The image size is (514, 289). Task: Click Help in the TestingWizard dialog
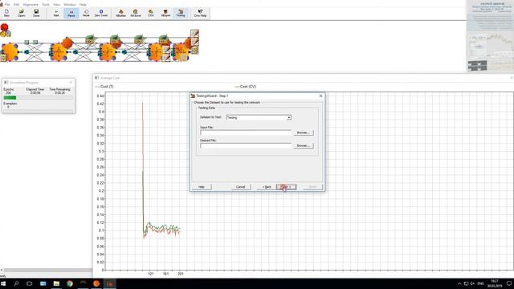[x=202, y=187]
